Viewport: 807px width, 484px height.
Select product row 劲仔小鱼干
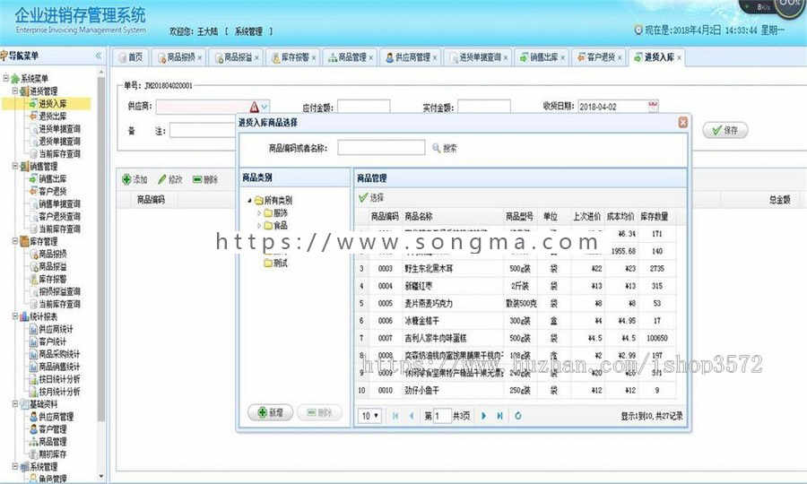516,391
